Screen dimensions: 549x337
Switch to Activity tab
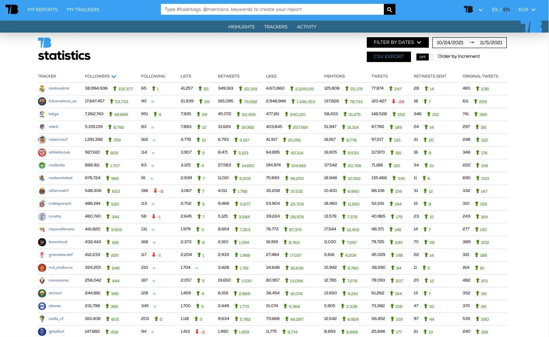pyautogui.click(x=307, y=27)
